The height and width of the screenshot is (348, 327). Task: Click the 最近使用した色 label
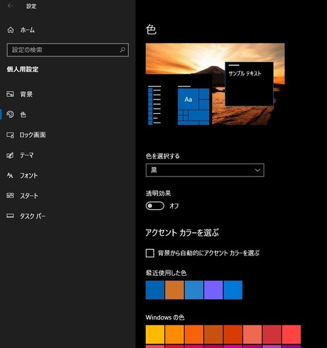click(166, 272)
